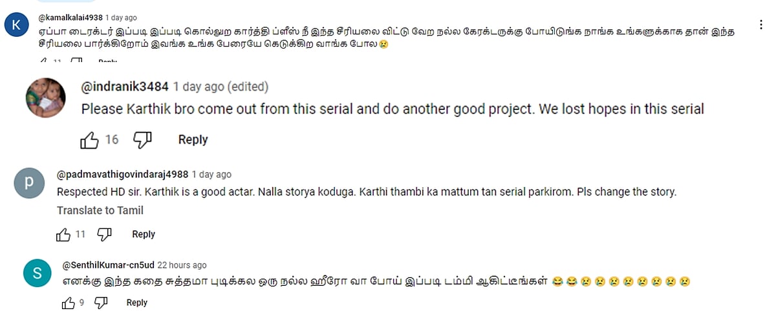Reply to the @indranik3484 comment
Screen dimensions: 776x324
click(x=193, y=140)
